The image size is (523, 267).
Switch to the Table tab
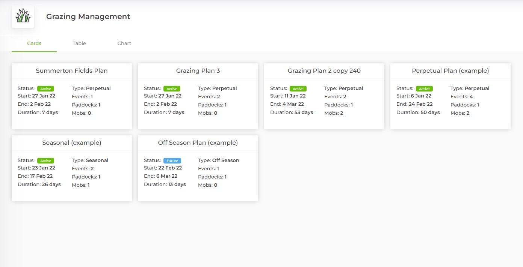coord(79,43)
